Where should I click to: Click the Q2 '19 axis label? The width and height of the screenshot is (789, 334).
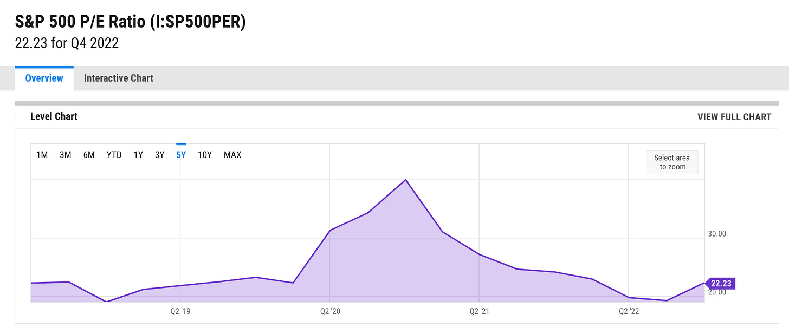180,311
